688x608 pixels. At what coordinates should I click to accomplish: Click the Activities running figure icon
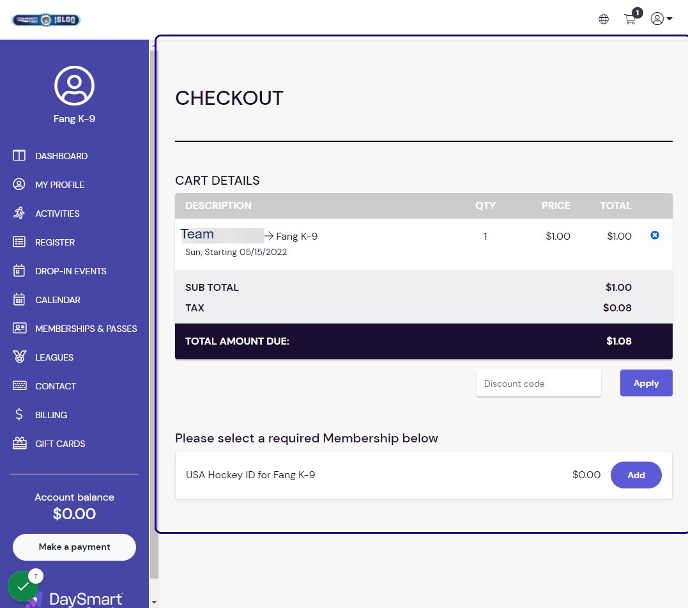tap(19, 213)
